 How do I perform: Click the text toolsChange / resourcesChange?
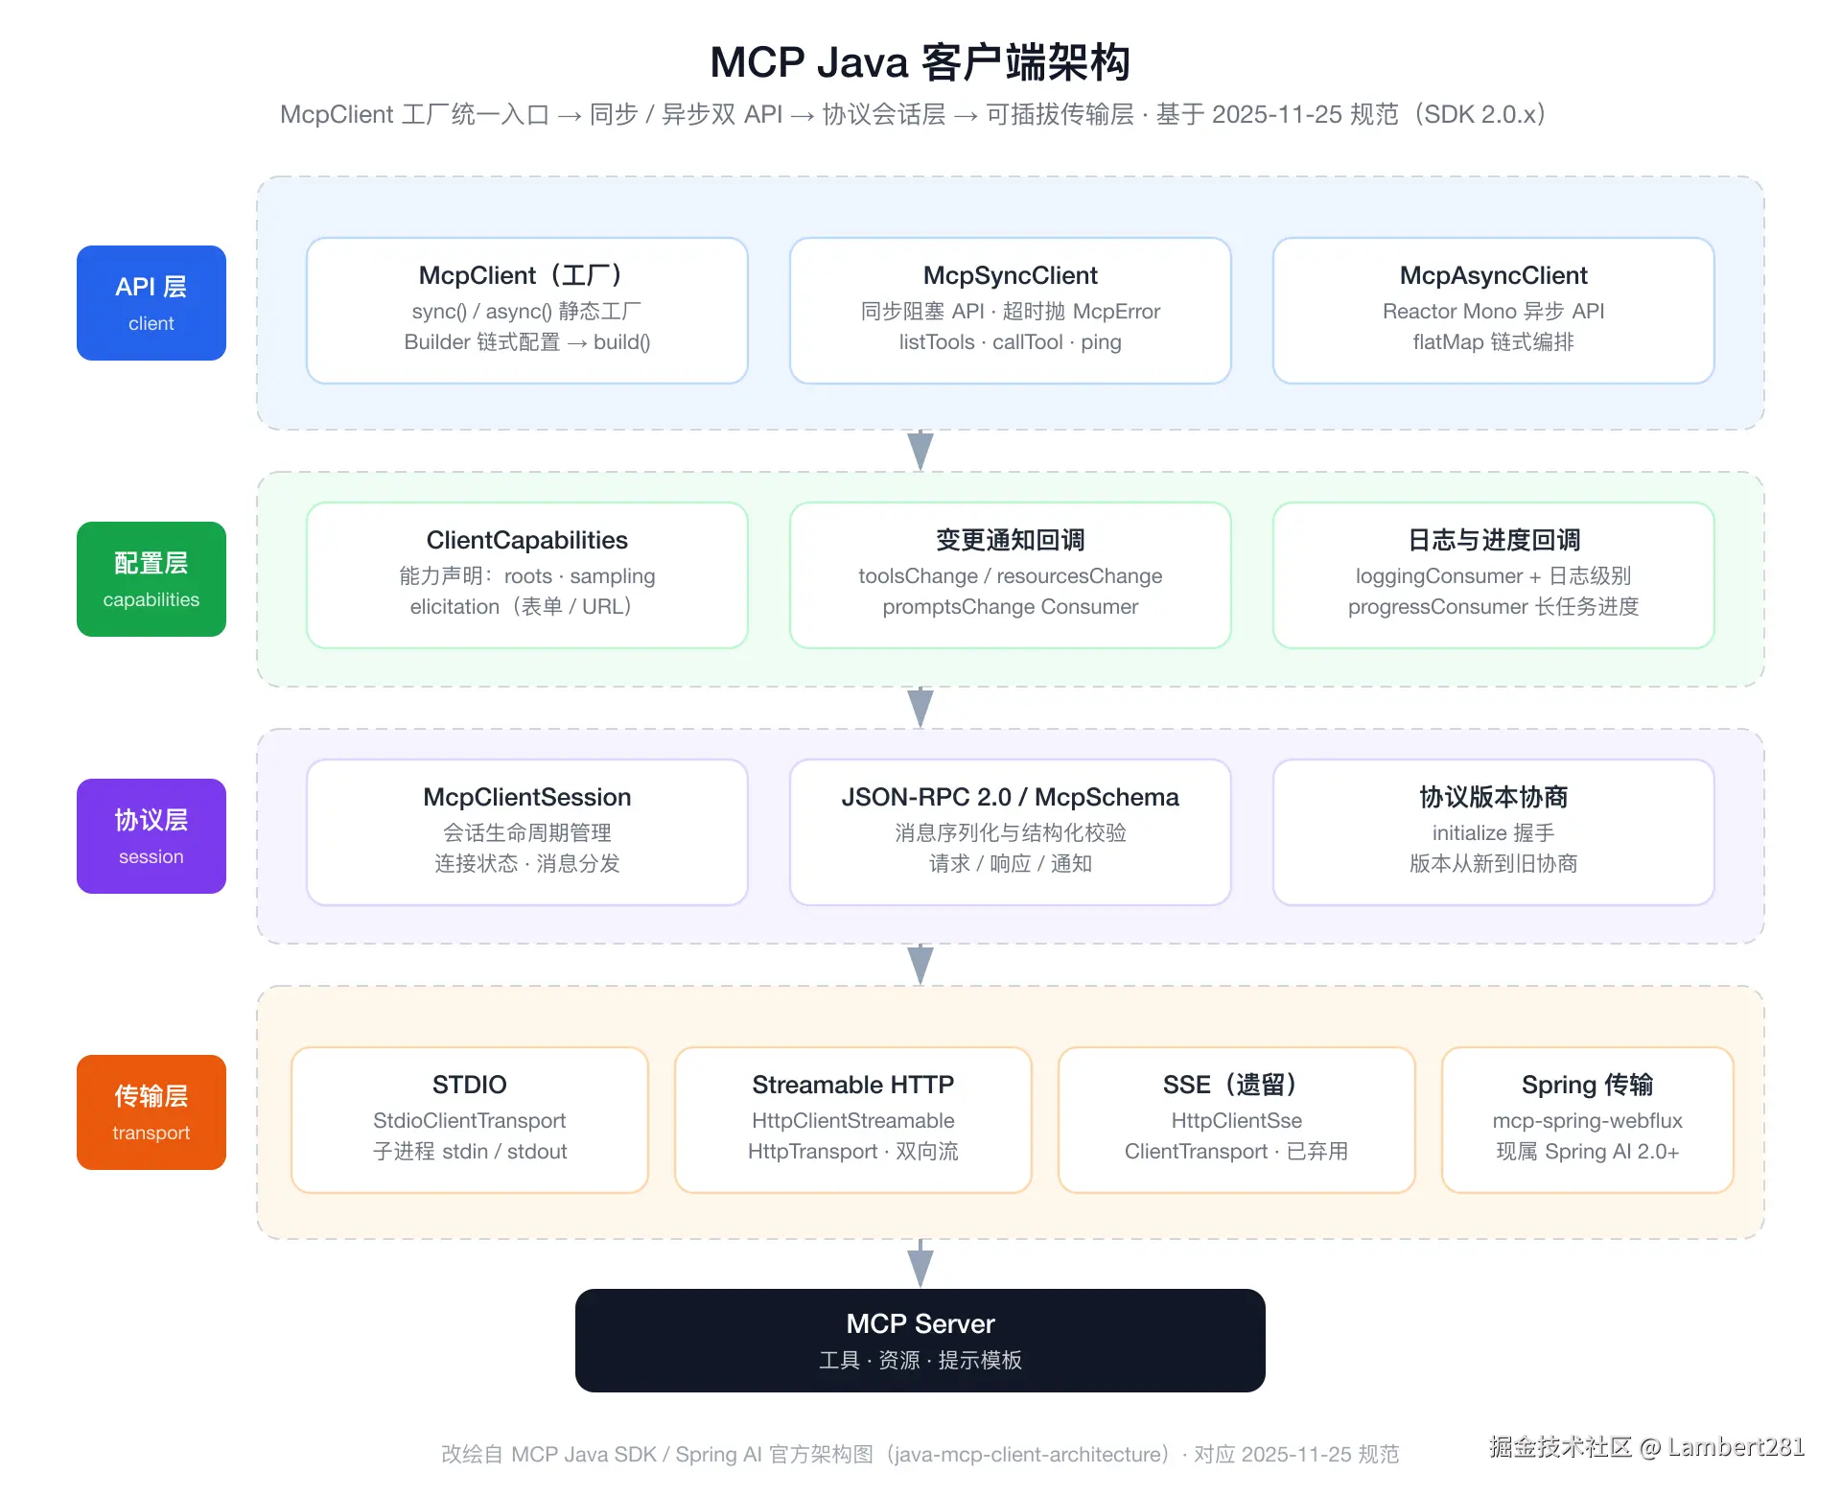coord(1011,576)
